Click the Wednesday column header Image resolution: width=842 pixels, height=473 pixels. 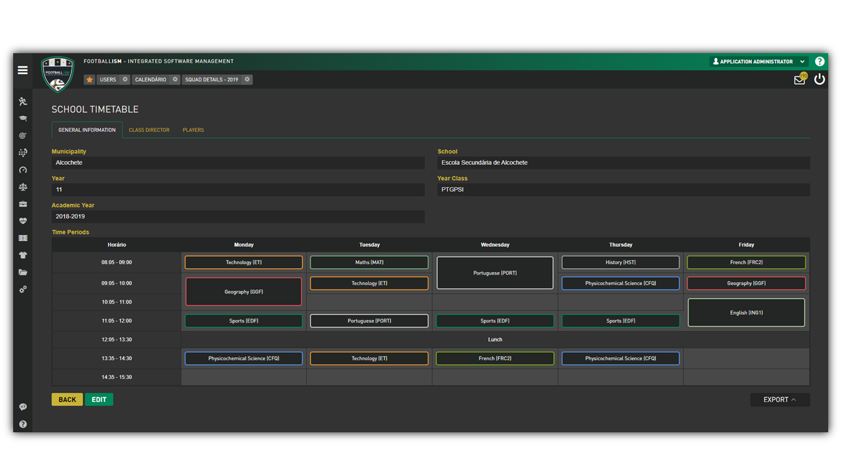click(495, 244)
